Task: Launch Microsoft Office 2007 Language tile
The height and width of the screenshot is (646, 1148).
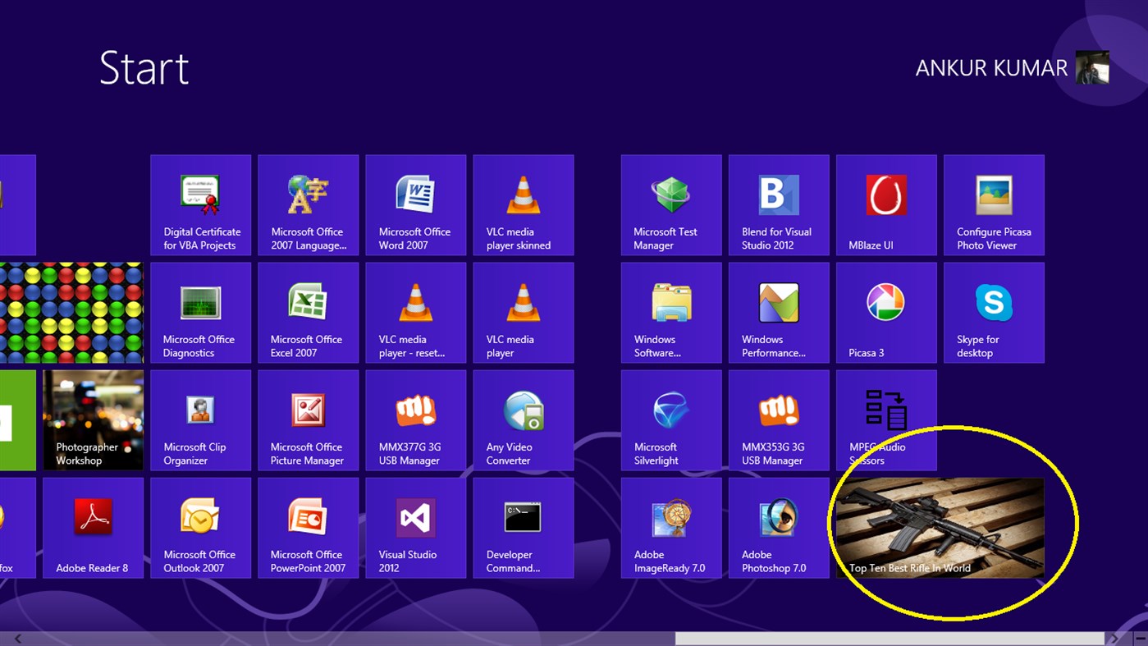Action: 309,205
